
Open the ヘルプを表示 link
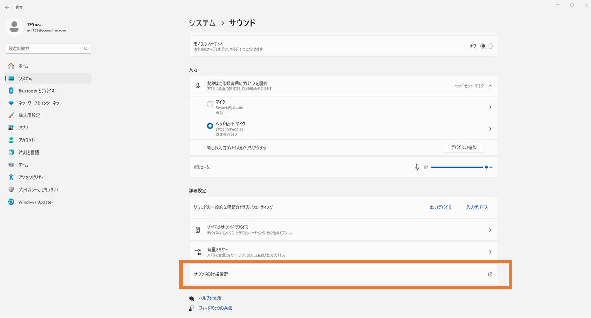coord(210,298)
